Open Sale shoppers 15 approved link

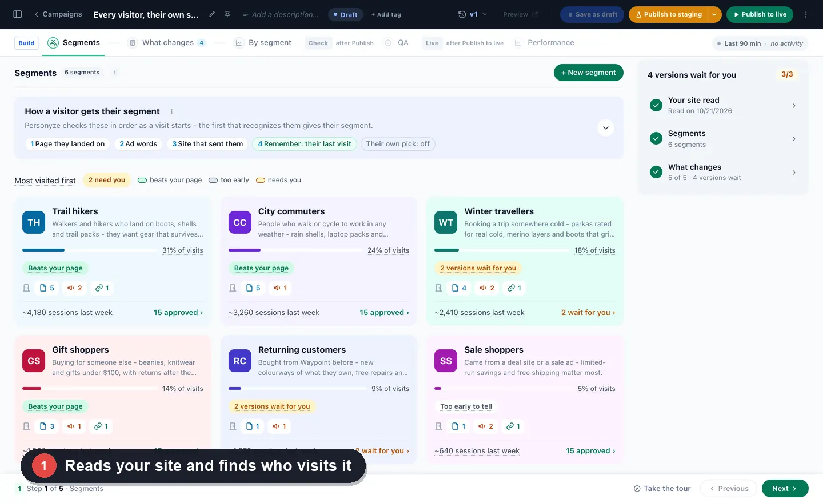(x=590, y=451)
